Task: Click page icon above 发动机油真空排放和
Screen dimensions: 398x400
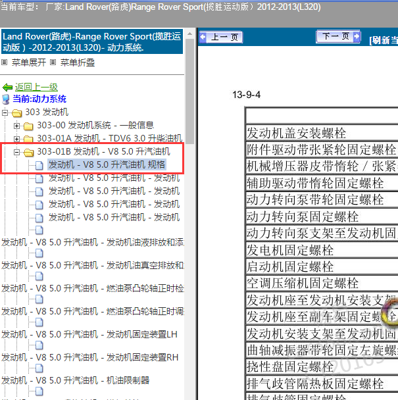Action: click(39, 253)
